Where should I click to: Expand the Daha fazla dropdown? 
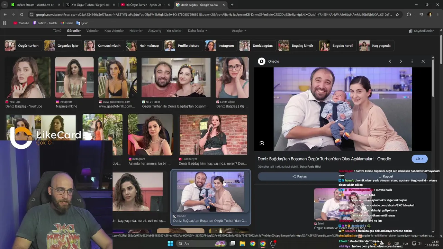197,31
